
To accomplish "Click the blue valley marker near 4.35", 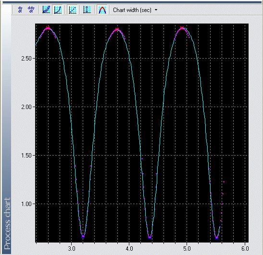I will tap(150, 237).
